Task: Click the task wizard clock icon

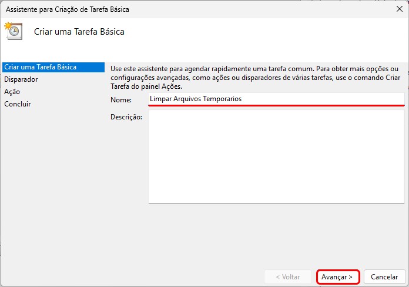Action: [x=13, y=31]
